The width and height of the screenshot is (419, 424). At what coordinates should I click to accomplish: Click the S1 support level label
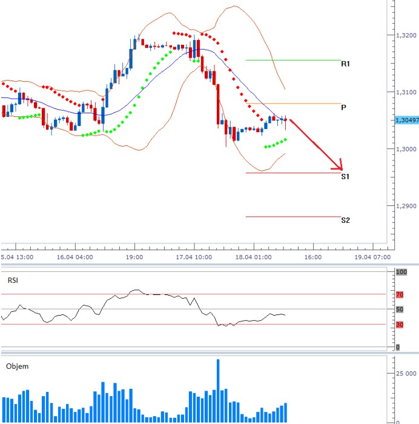[345, 177]
